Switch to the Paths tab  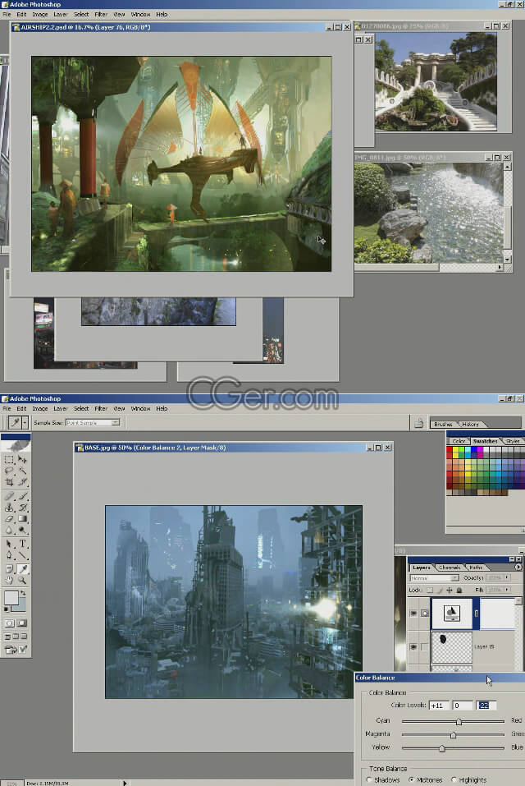pyautogui.click(x=476, y=567)
